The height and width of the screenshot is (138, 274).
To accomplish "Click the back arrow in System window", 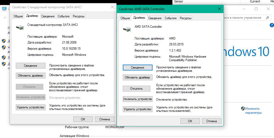I will [x=5, y=18].
